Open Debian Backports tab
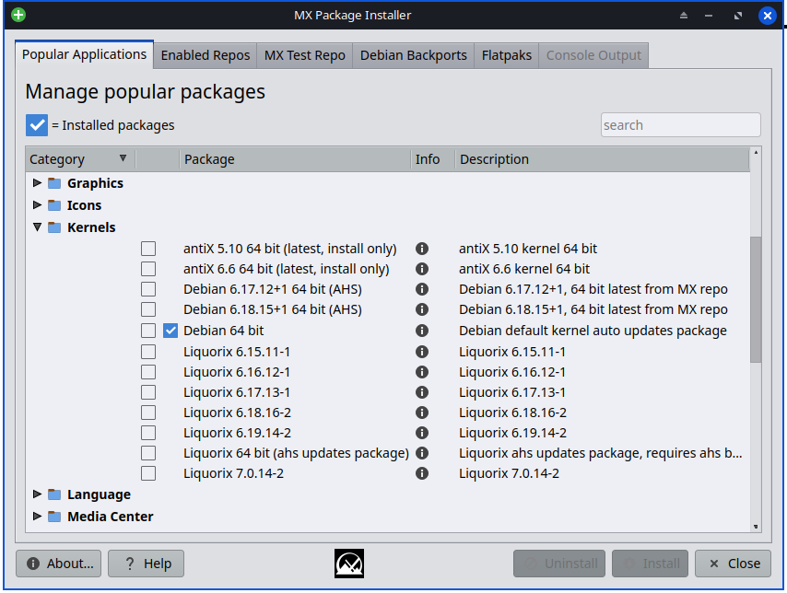Image resolution: width=787 pixels, height=593 pixels. 414,55
